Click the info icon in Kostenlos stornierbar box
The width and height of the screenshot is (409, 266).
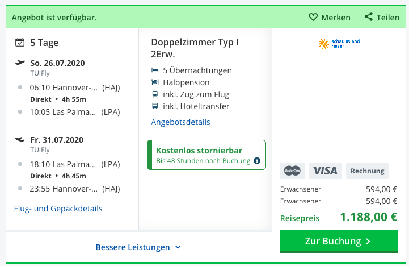click(x=257, y=160)
